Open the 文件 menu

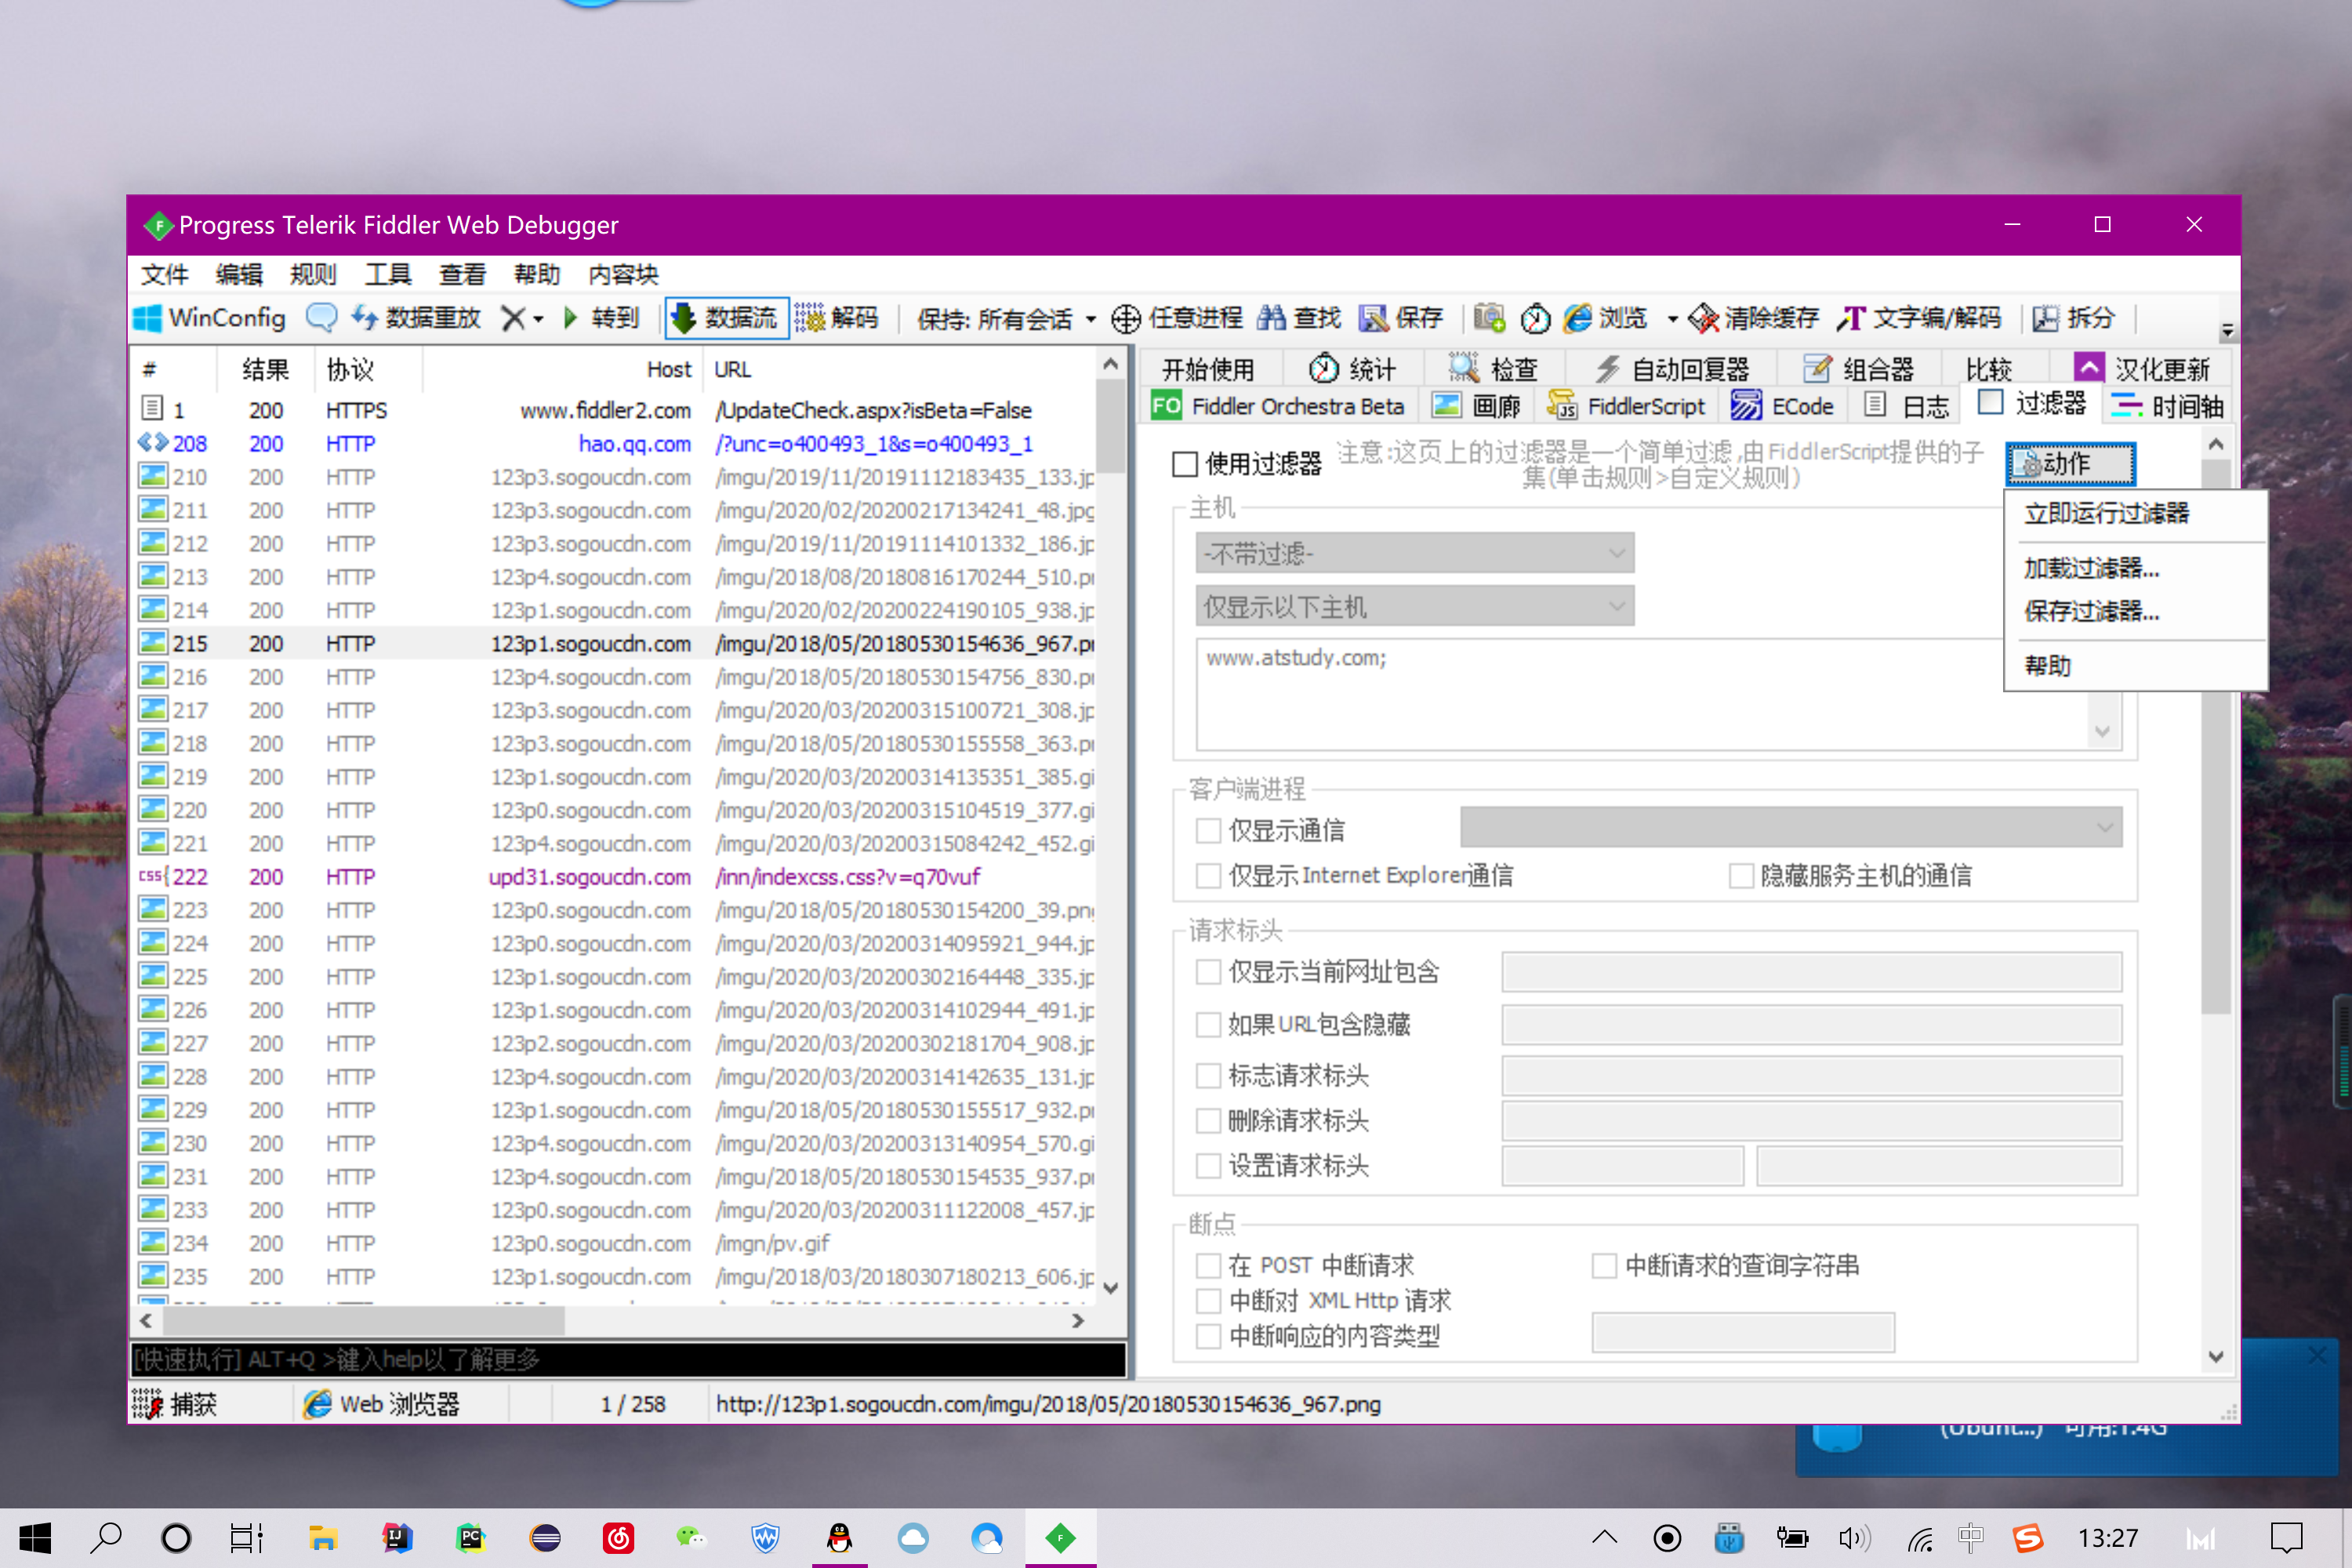(x=164, y=274)
